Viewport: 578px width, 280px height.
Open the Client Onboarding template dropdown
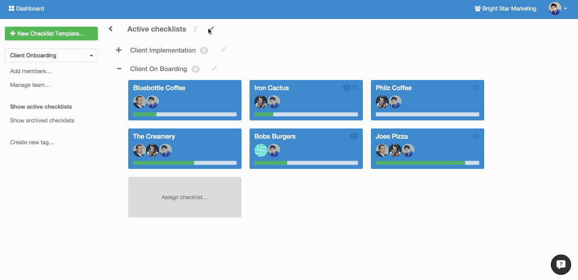click(x=51, y=55)
